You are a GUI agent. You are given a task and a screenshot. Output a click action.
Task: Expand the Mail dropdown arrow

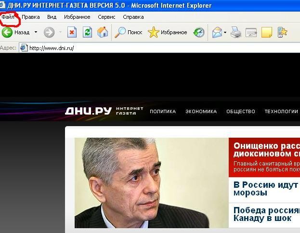pos(225,32)
